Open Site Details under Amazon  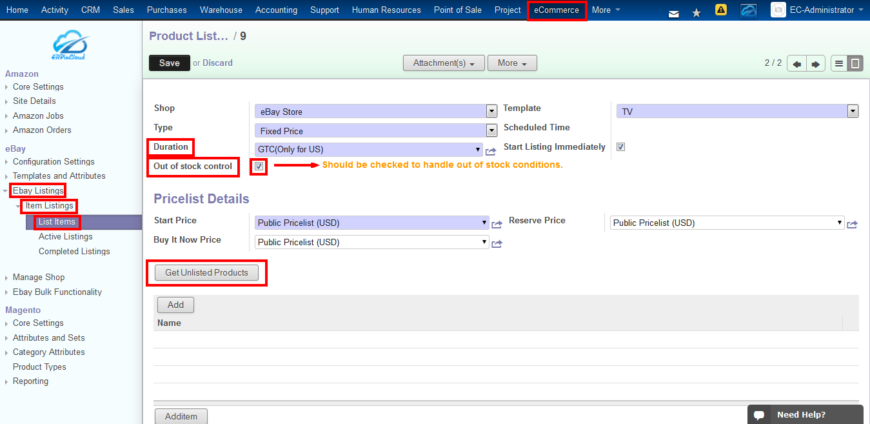tap(34, 101)
